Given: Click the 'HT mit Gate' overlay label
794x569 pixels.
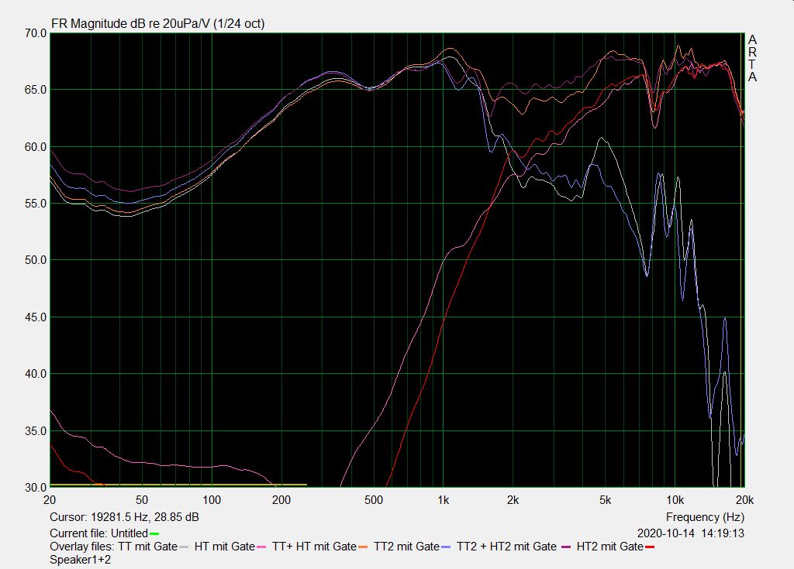Looking at the screenshot, I should tap(224, 547).
